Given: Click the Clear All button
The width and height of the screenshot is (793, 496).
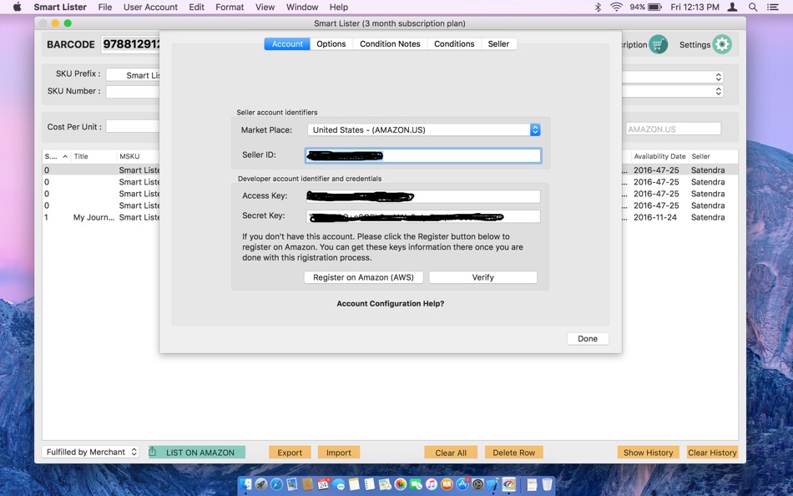Looking at the screenshot, I should [x=451, y=453].
